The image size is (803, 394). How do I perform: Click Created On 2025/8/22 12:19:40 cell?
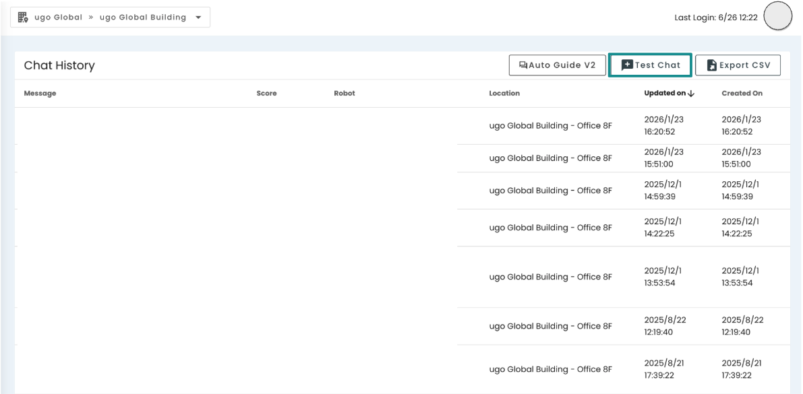[742, 326]
